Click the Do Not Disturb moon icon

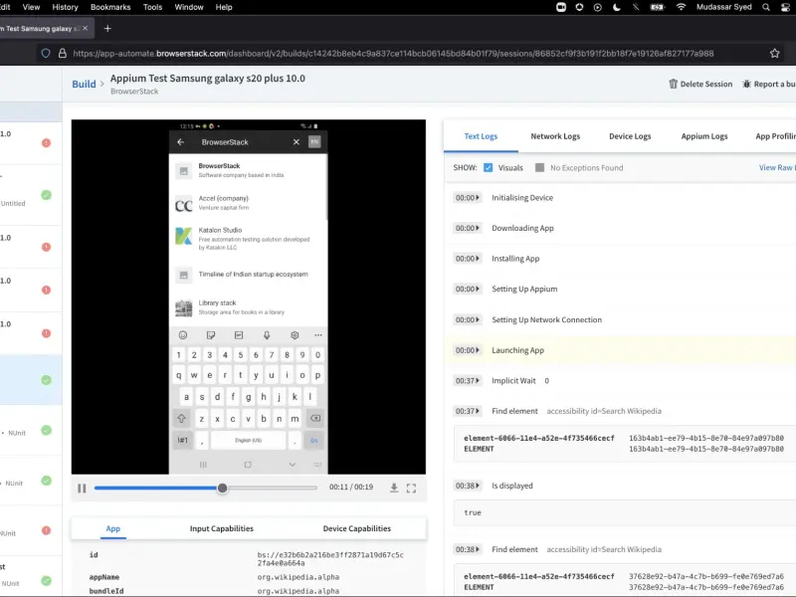click(616, 7)
